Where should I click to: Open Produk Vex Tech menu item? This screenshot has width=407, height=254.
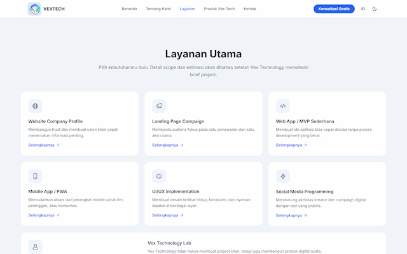click(x=219, y=9)
